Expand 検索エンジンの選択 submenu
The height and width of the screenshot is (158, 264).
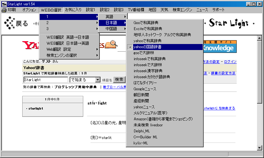(x=69, y=55)
